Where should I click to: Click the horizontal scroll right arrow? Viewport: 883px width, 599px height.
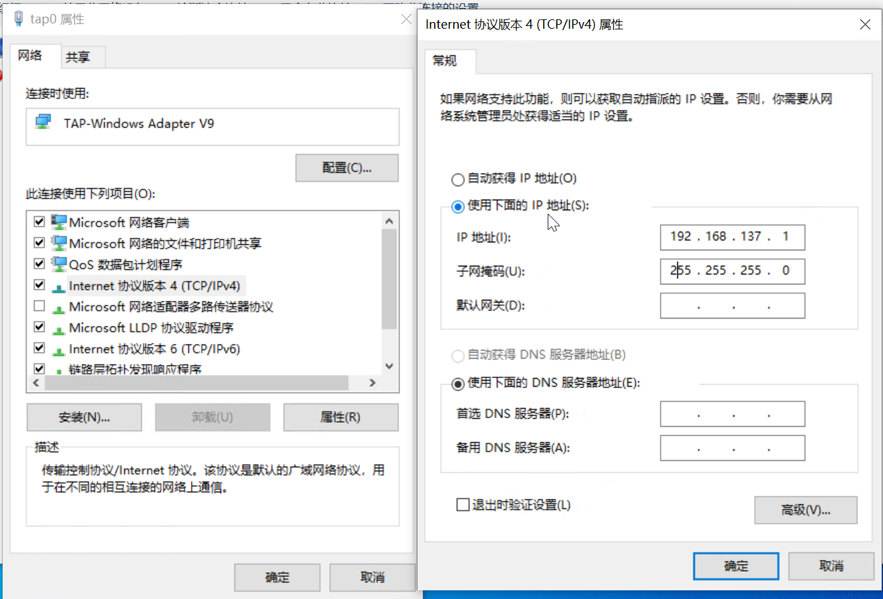pos(373,383)
